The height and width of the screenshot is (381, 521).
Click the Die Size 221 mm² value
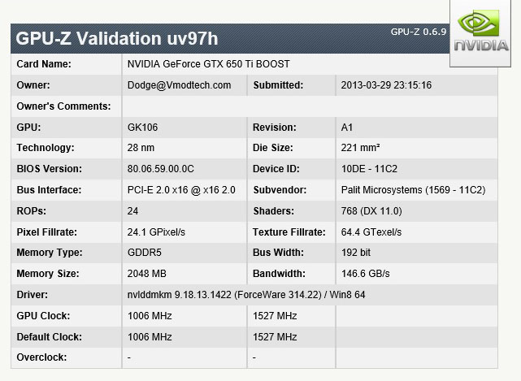[x=361, y=149]
